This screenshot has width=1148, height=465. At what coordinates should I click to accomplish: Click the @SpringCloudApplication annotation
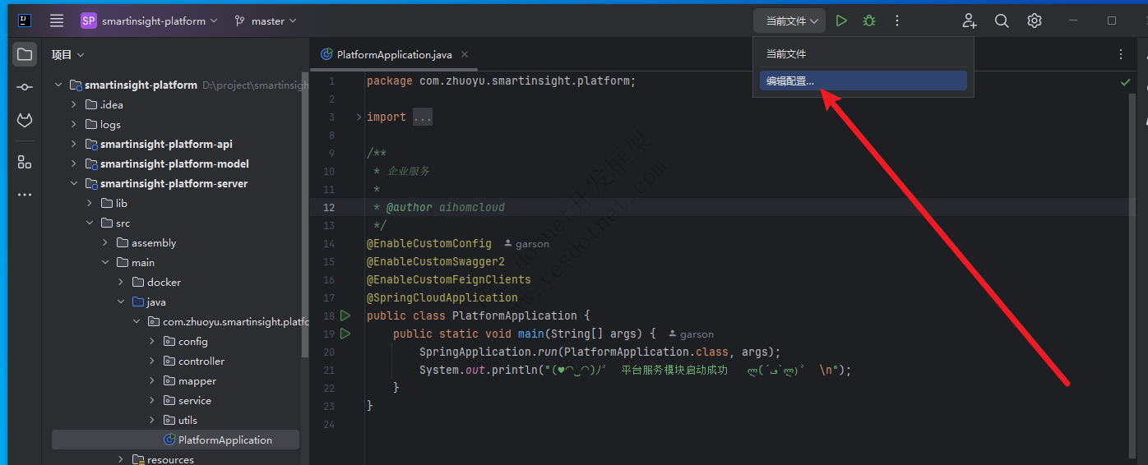click(x=442, y=297)
